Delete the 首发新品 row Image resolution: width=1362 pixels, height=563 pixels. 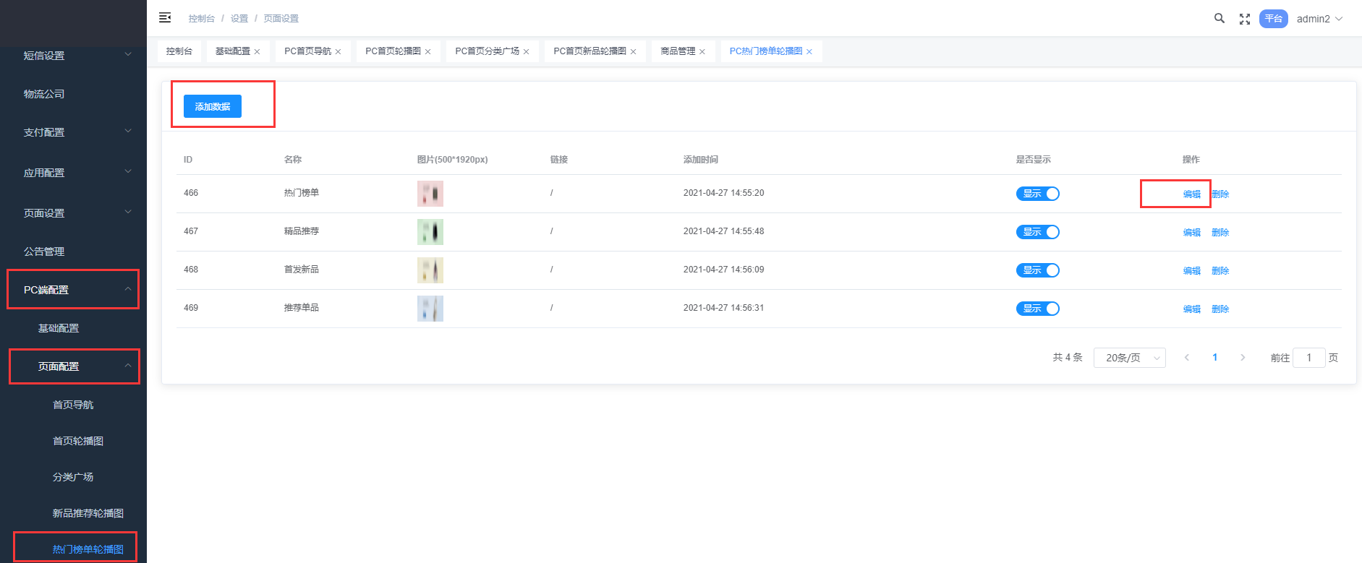[1220, 270]
